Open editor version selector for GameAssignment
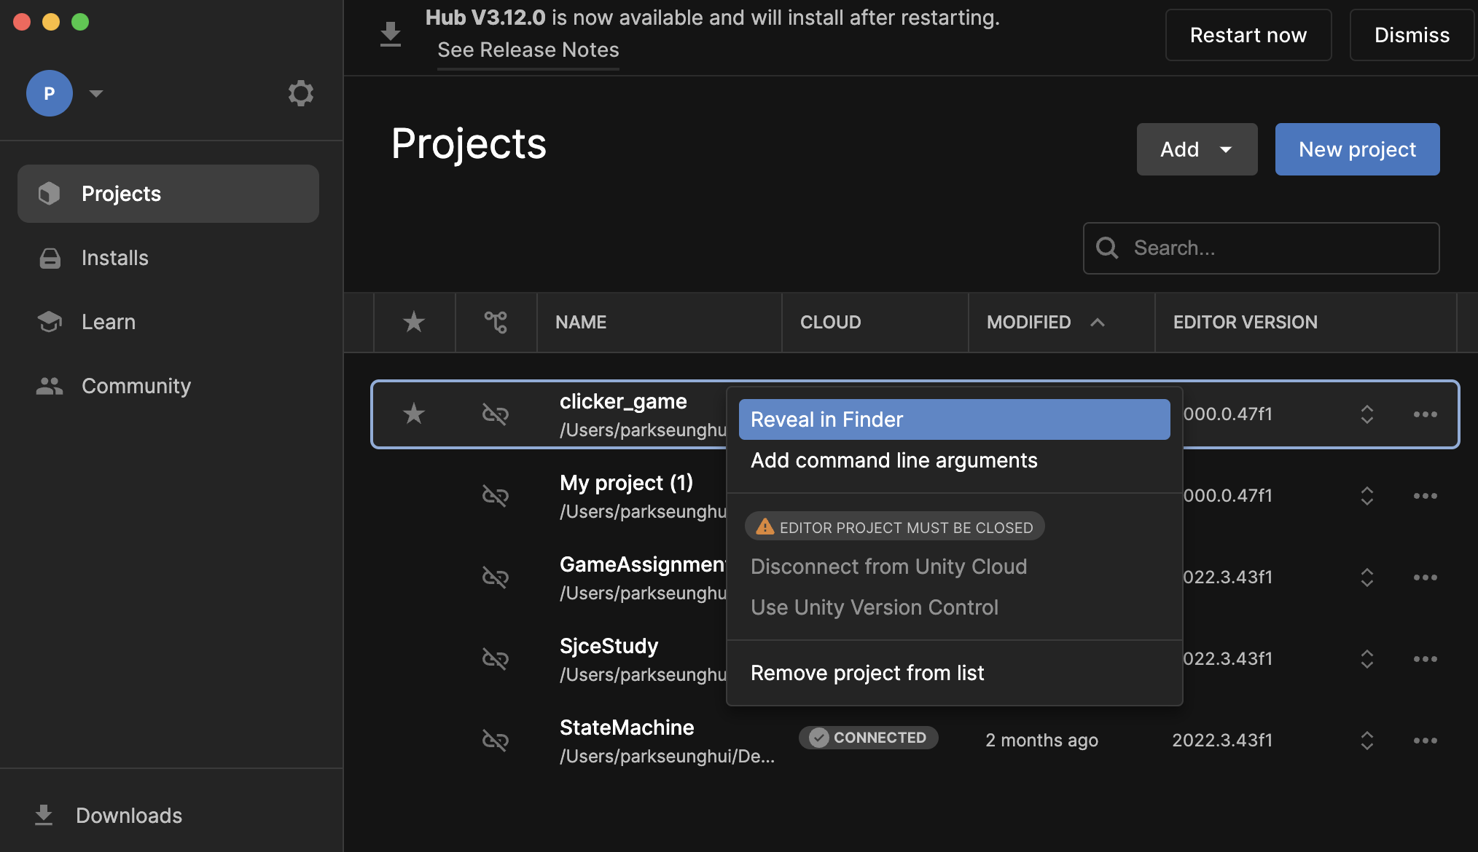 pos(1366,577)
